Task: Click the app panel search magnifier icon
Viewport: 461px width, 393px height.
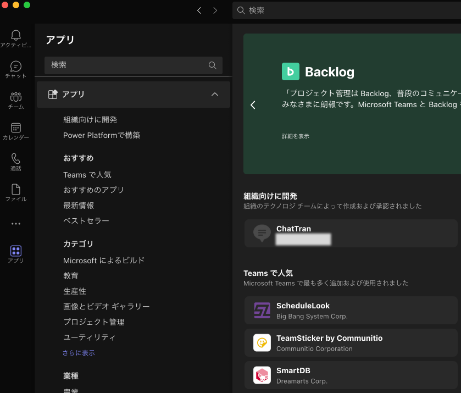Action: [x=213, y=65]
